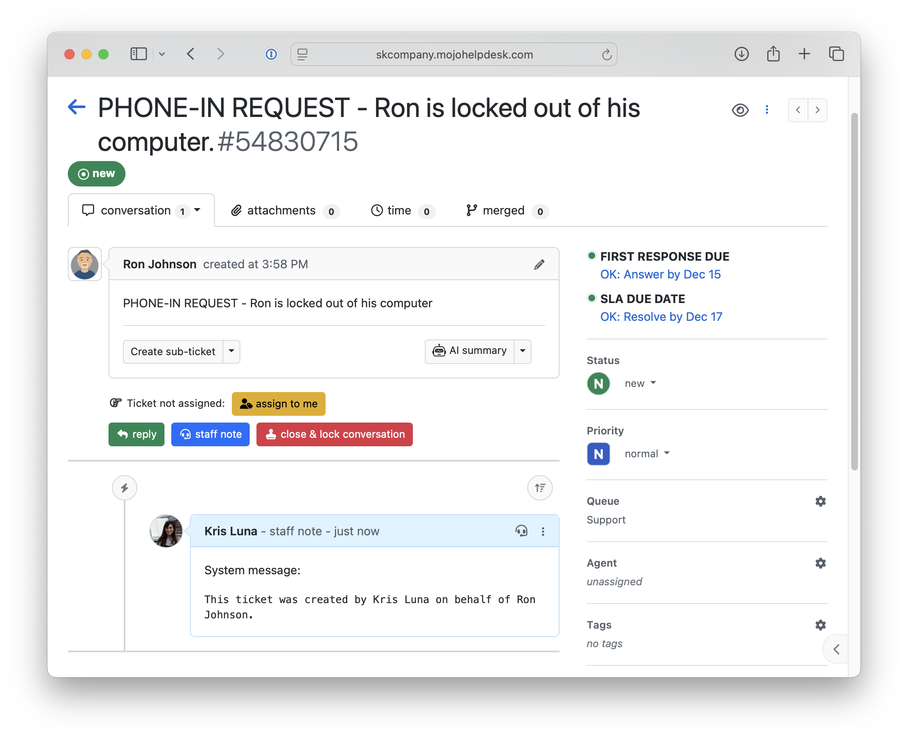Click the headset icon on Kris Luna's note
The image size is (908, 740).
pos(521,531)
